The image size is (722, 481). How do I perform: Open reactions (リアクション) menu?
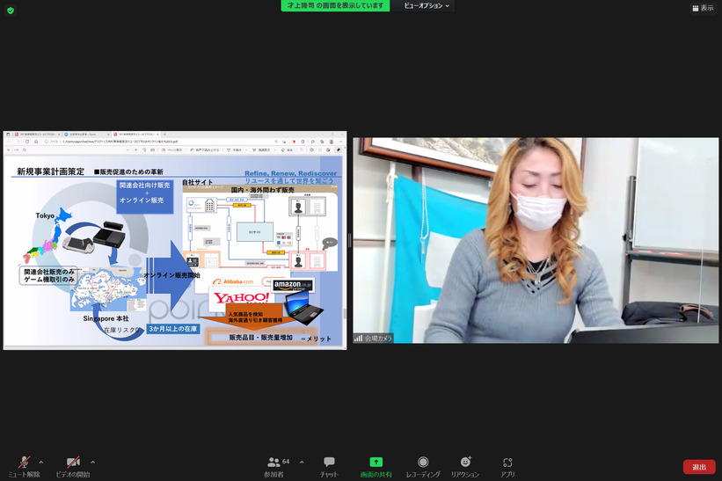pyautogui.click(x=465, y=466)
